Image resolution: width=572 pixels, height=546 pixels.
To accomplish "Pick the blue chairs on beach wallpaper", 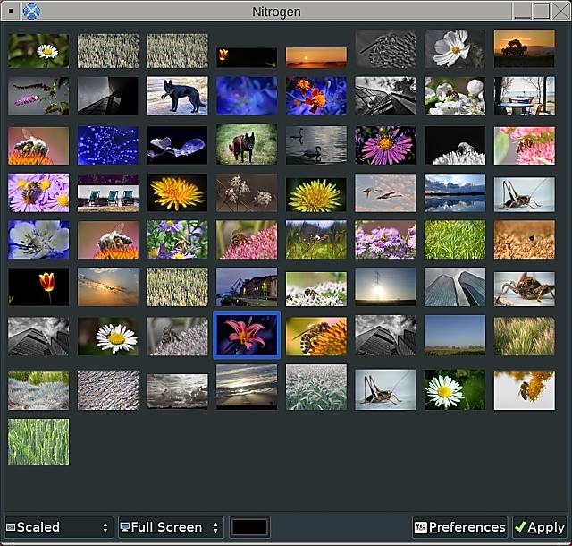I will (x=108, y=192).
